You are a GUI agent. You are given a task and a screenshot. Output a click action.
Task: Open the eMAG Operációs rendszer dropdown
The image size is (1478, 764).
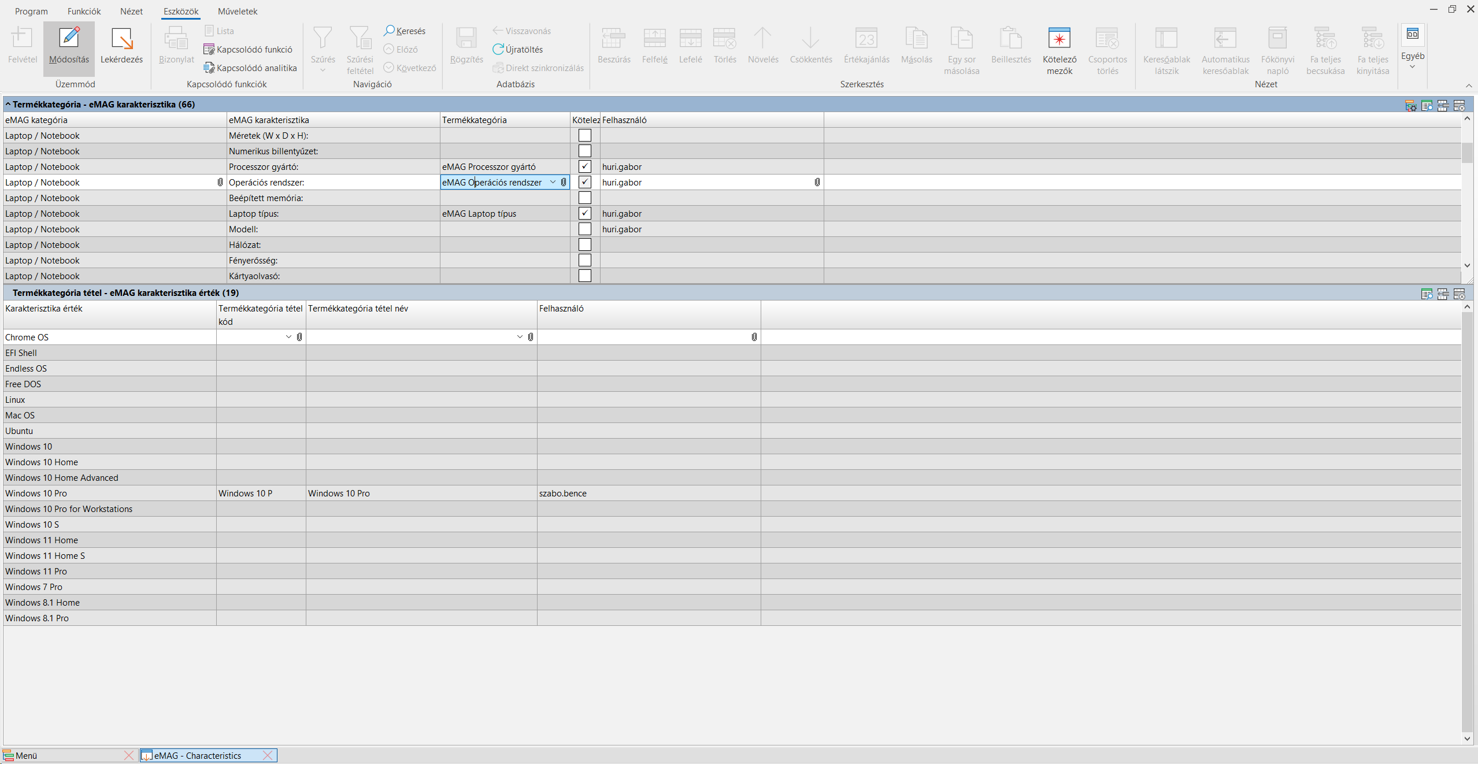click(x=553, y=182)
